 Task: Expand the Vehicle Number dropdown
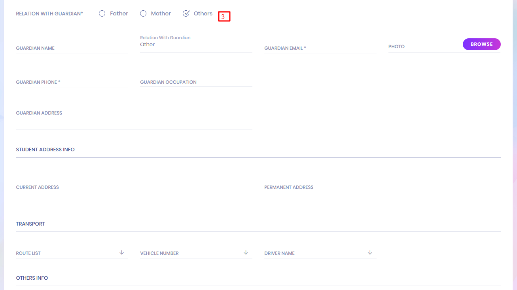(x=191, y=253)
